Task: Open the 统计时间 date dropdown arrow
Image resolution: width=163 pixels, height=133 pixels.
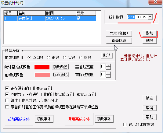Action: 150,17
